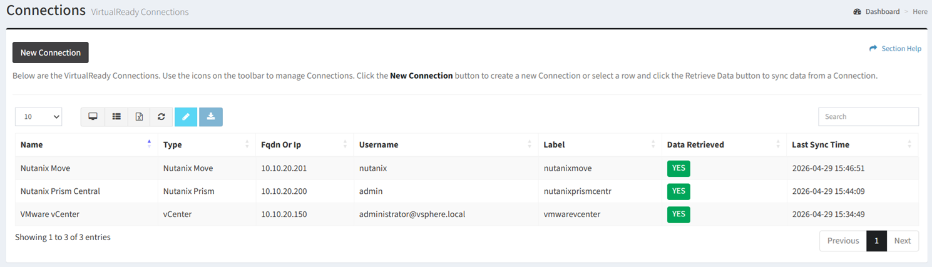Image resolution: width=932 pixels, height=267 pixels.
Task: Click the pencil edit connection button
Action: 186,117
